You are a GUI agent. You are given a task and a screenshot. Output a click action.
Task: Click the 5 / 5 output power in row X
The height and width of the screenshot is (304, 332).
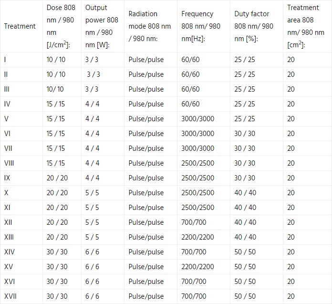92,193
